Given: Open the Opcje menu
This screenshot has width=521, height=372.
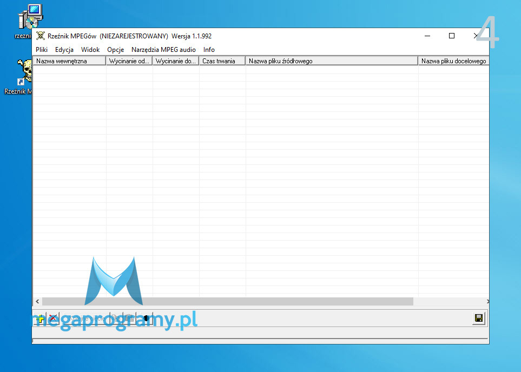Looking at the screenshot, I should tap(116, 50).
